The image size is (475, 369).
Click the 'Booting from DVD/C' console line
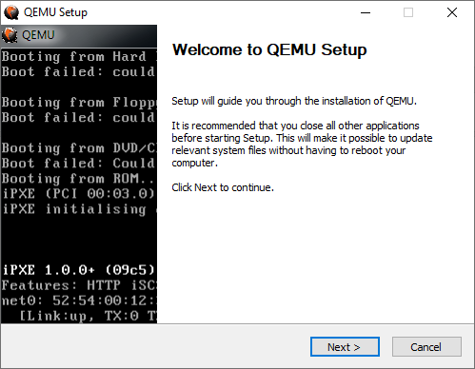[x=79, y=148]
